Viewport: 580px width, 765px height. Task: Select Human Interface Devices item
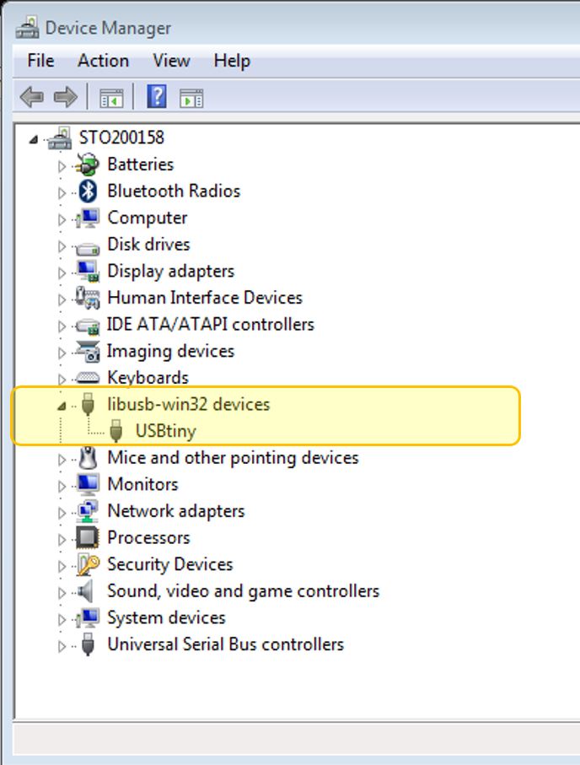[x=205, y=298]
